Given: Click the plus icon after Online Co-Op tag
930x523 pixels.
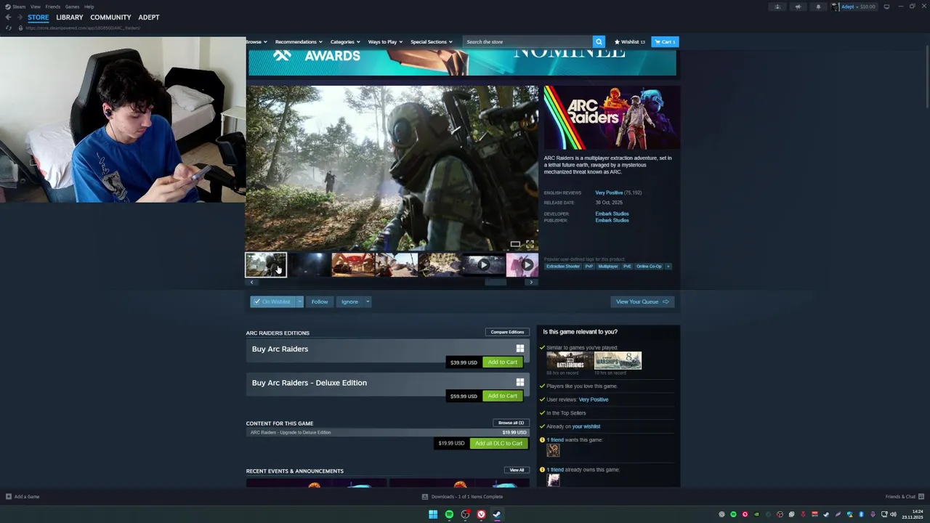Looking at the screenshot, I should (668, 267).
